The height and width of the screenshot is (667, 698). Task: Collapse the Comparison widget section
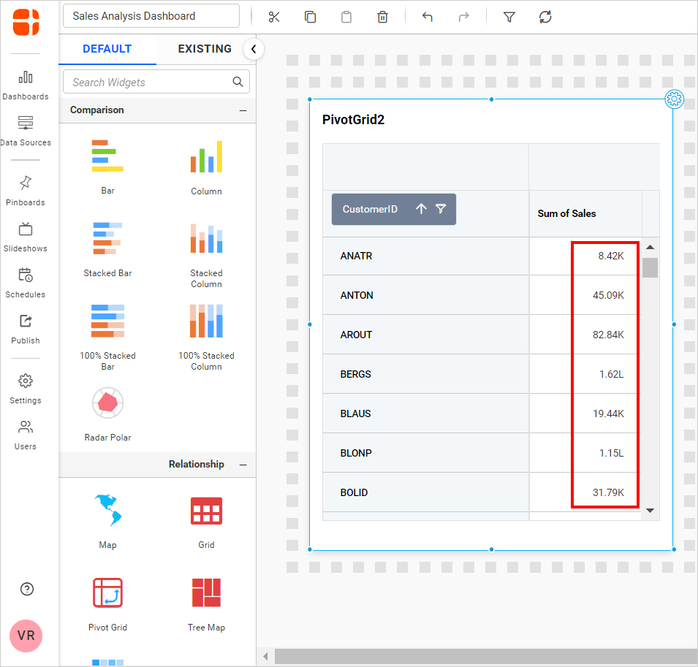coord(243,110)
